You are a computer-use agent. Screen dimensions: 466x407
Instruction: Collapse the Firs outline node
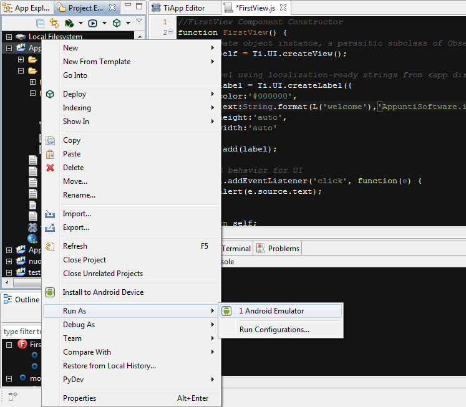(x=9, y=345)
